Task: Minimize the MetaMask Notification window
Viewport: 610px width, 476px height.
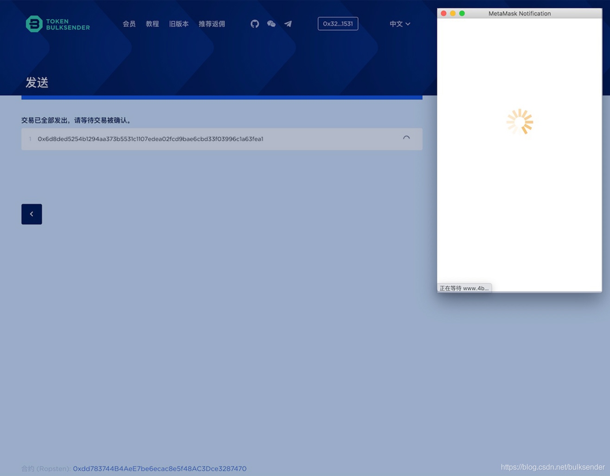Action: pos(453,13)
